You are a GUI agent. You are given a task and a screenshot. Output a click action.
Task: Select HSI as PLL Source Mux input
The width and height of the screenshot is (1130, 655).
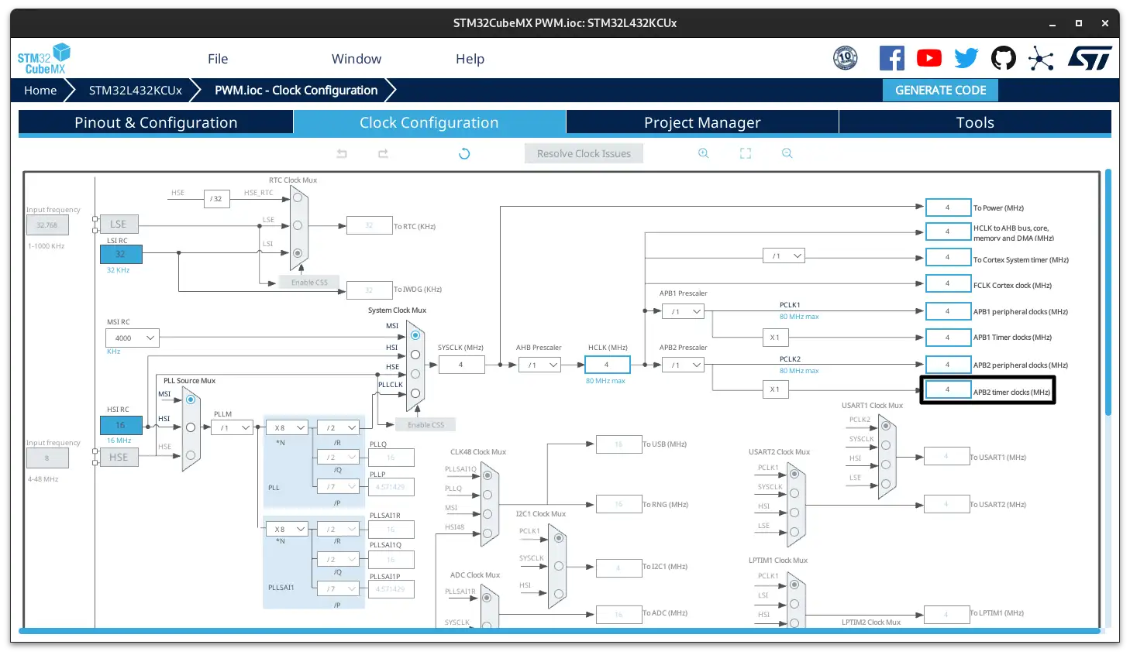(x=191, y=427)
